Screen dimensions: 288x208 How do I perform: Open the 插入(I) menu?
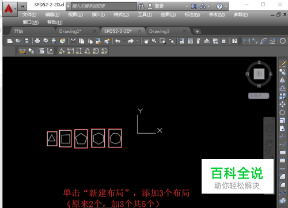click(98, 14)
